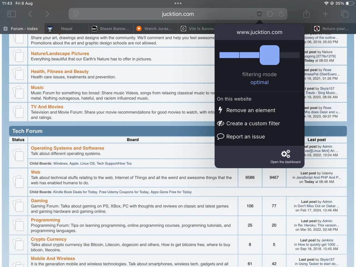356x267 pixels.
Task: Open the Programming board link
Action: pos(46,220)
